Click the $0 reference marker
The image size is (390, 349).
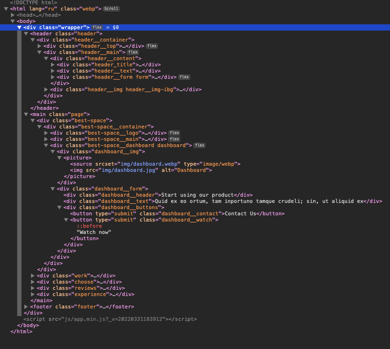click(x=116, y=27)
